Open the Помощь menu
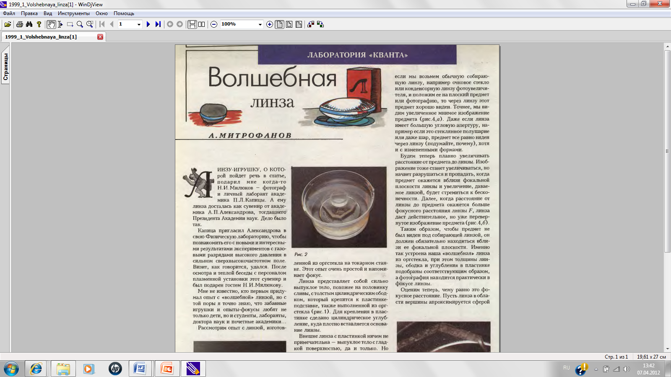671x377 pixels. (x=124, y=13)
